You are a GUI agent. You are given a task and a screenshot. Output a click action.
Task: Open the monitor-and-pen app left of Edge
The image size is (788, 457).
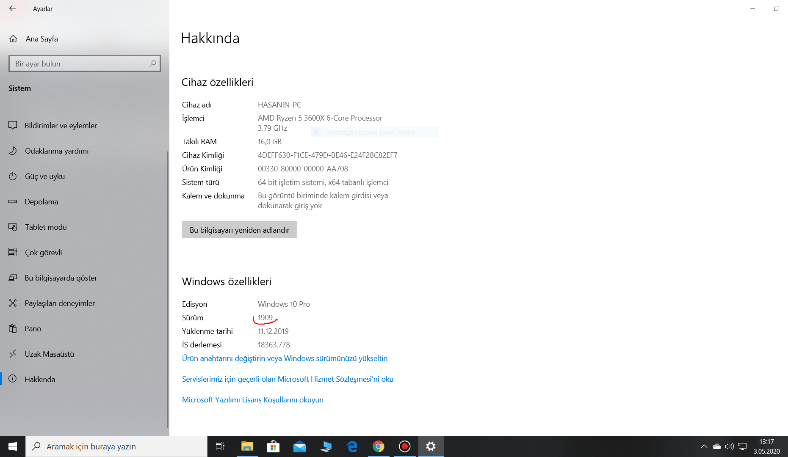[326, 446]
